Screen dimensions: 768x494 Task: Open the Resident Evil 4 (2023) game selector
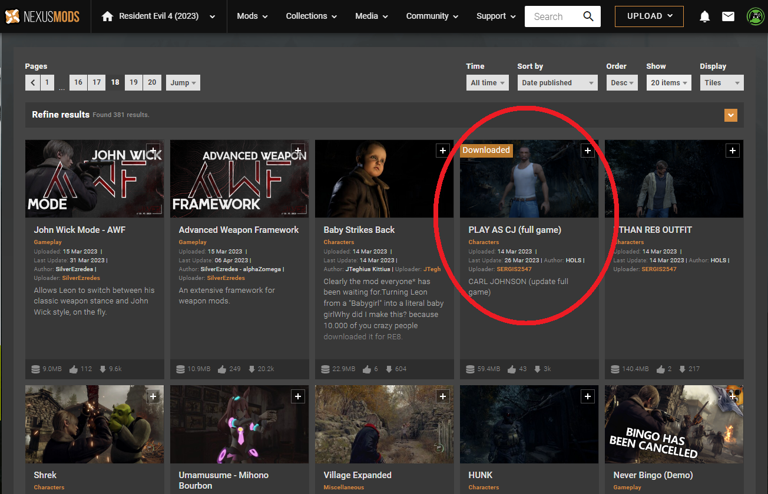[158, 16]
